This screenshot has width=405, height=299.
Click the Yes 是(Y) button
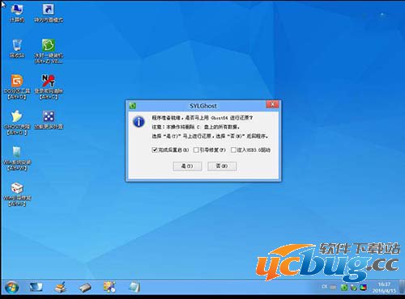(x=187, y=166)
